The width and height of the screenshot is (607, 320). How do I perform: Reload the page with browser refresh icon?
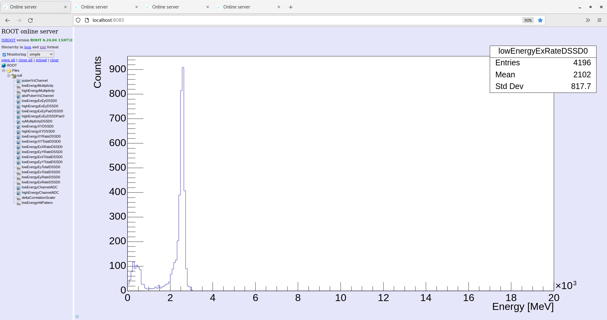click(30, 20)
